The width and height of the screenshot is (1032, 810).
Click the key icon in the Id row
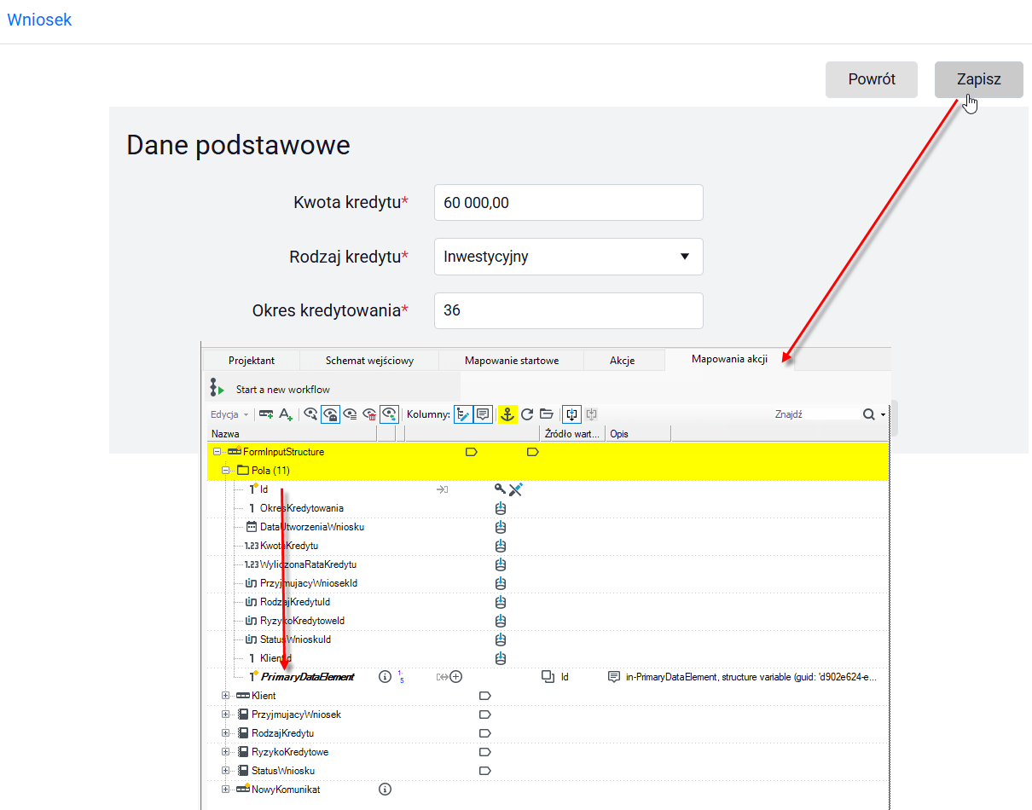click(500, 489)
